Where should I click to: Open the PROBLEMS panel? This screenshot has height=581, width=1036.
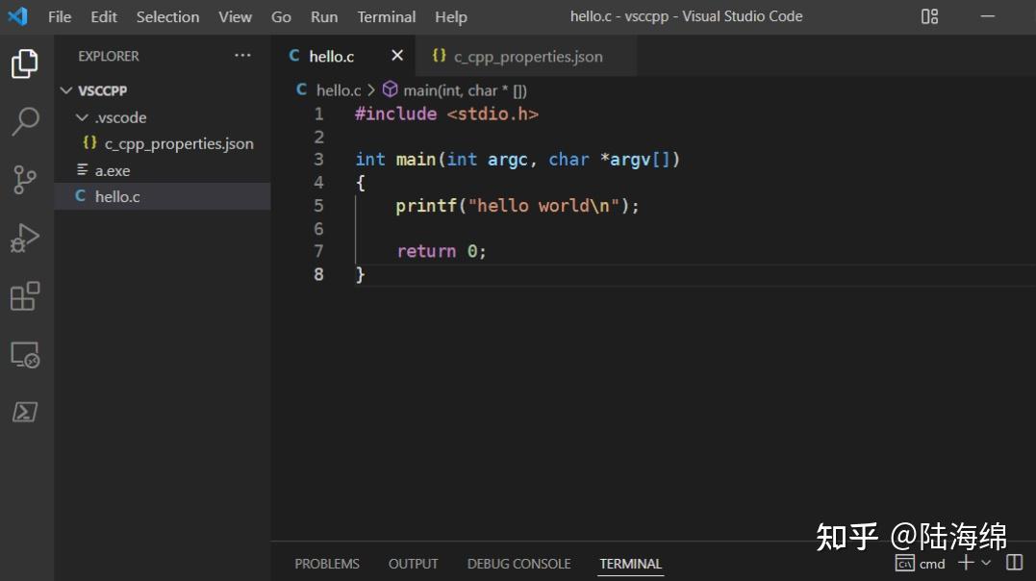(x=327, y=564)
